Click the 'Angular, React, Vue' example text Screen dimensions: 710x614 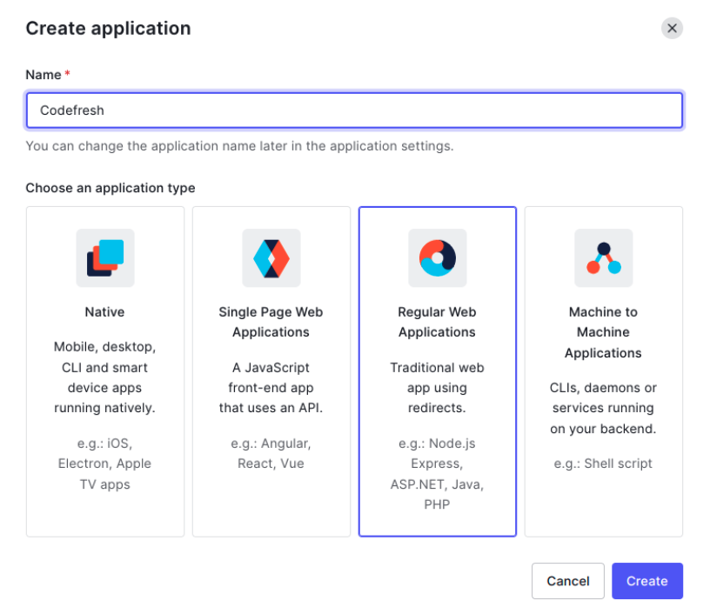(271, 453)
